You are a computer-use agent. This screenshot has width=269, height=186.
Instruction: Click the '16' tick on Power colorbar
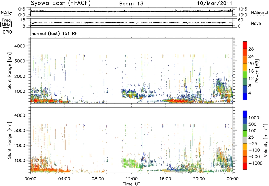pos(251,71)
